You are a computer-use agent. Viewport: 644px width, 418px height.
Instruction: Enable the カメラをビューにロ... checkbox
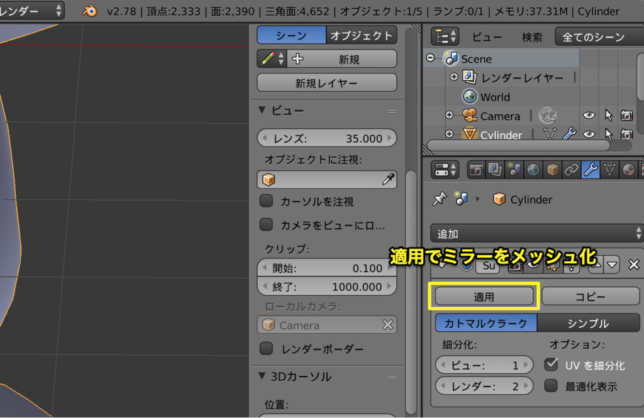coord(266,224)
